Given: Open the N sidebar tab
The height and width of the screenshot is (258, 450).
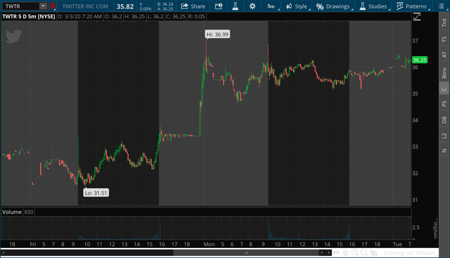Looking at the screenshot, I should [x=444, y=151].
